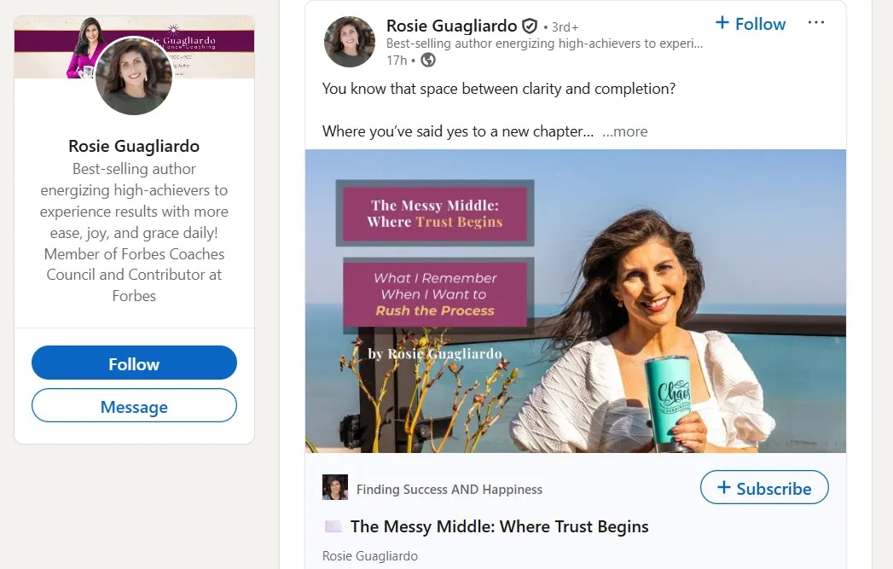Open the 17h post timestamp link
Viewport: 893px width, 569px height.
[x=397, y=60]
